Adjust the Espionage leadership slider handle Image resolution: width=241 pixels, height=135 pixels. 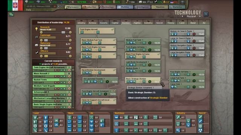point(46,40)
